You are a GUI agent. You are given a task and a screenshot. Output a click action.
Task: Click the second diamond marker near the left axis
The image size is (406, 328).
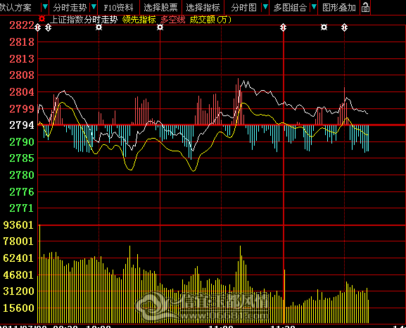pos(48,27)
